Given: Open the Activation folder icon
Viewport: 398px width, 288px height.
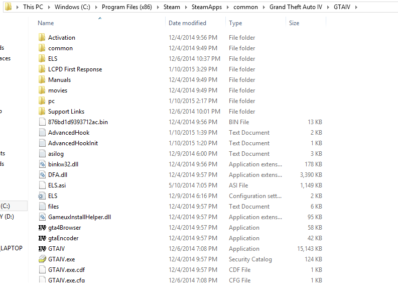Looking at the screenshot, I should (x=42, y=37).
